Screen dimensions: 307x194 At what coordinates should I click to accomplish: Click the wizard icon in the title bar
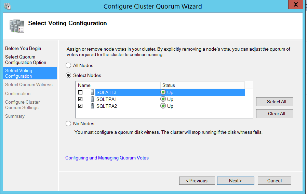tap(7, 5)
